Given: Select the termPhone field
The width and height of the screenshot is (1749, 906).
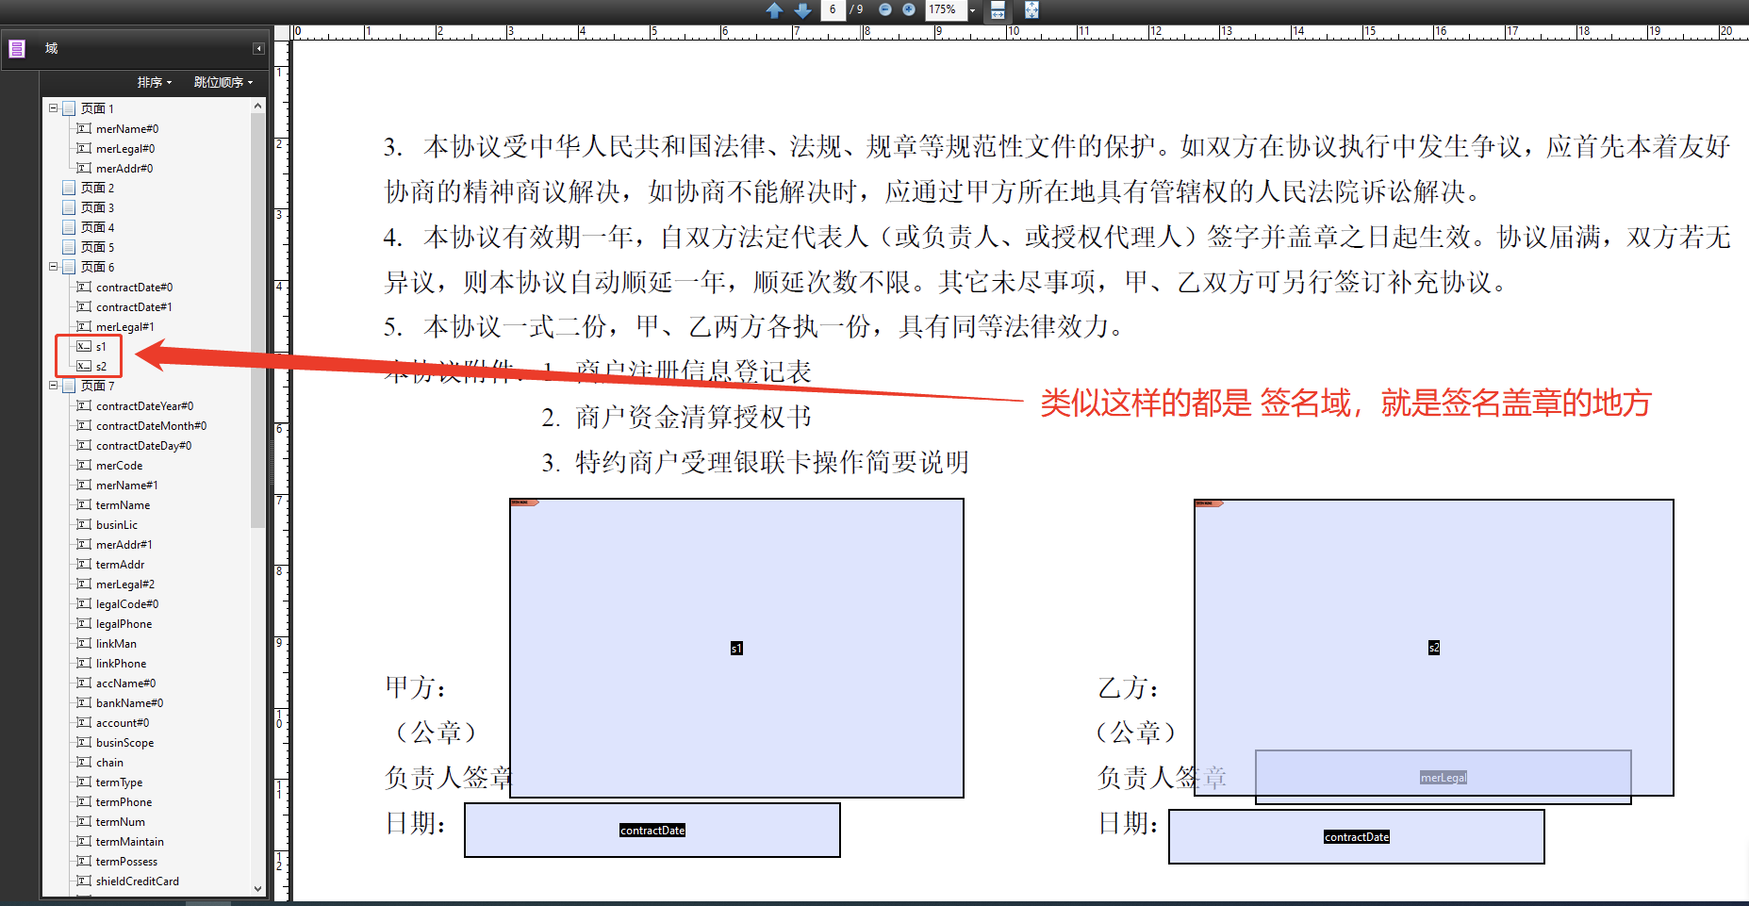Looking at the screenshot, I should pos(124,802).
